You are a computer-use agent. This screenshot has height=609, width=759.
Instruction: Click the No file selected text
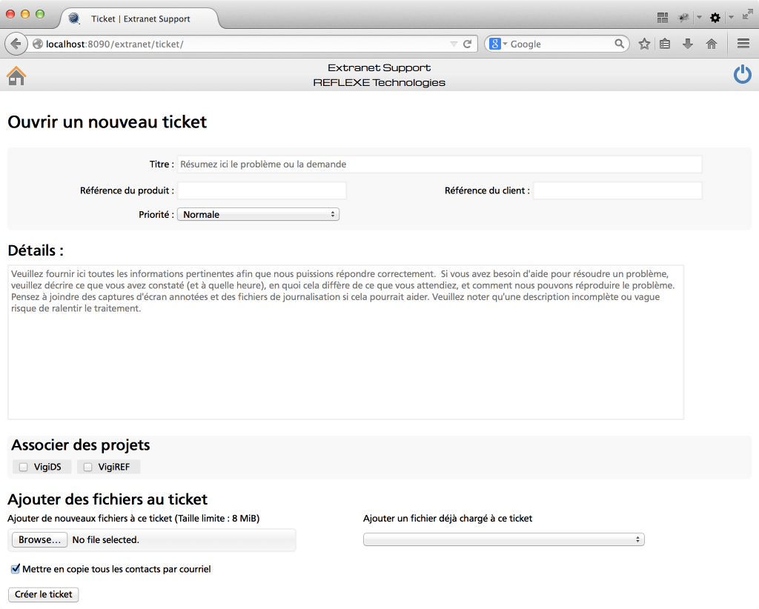(105, 540)
